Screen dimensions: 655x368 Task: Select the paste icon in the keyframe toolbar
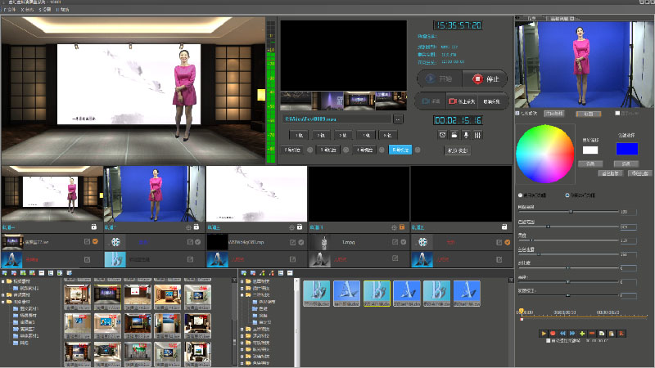tap(611, 334)
